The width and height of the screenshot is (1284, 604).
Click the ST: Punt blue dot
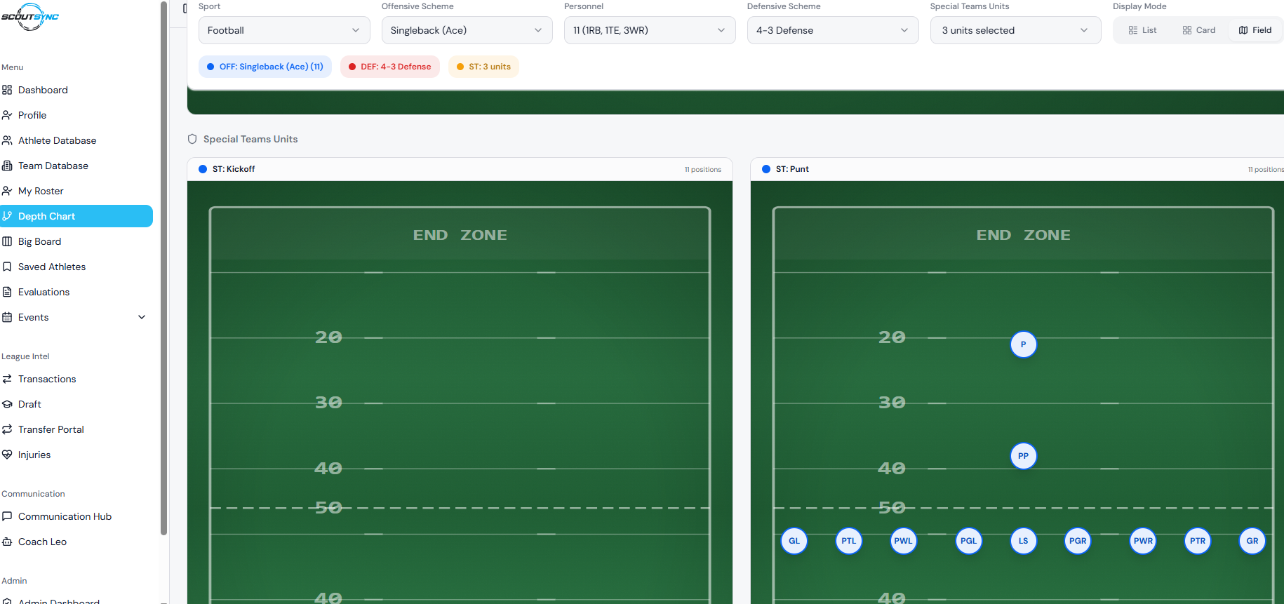click(x=766, y=169)
